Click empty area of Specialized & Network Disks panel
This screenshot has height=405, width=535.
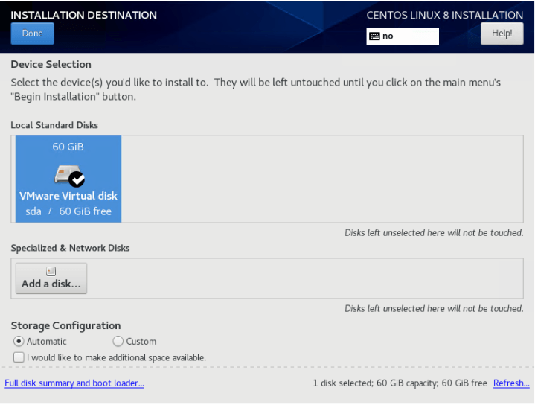tap(305, 278)
